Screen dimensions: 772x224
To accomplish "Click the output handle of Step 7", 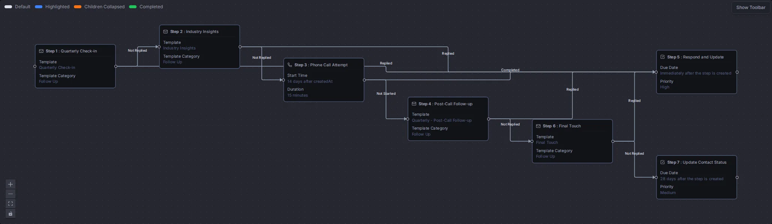I will pos(737,177).
